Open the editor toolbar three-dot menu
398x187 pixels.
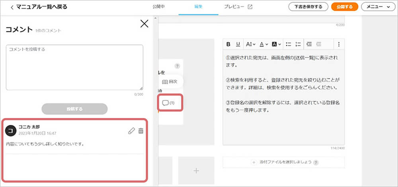339,44
